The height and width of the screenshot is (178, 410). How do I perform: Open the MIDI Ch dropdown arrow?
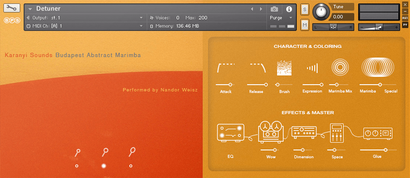click(x=141, y=26)
